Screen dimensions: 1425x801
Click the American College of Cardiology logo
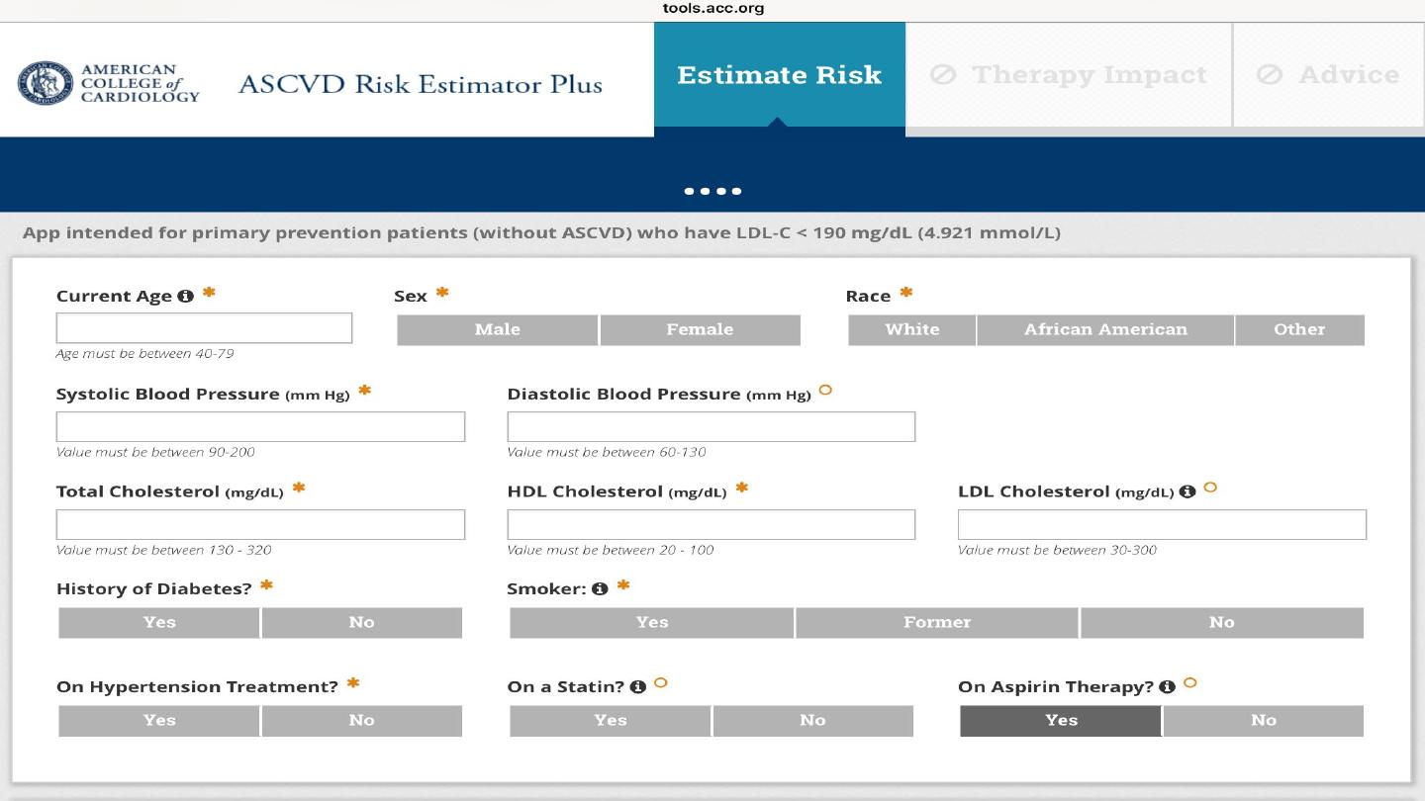point(109,83)
